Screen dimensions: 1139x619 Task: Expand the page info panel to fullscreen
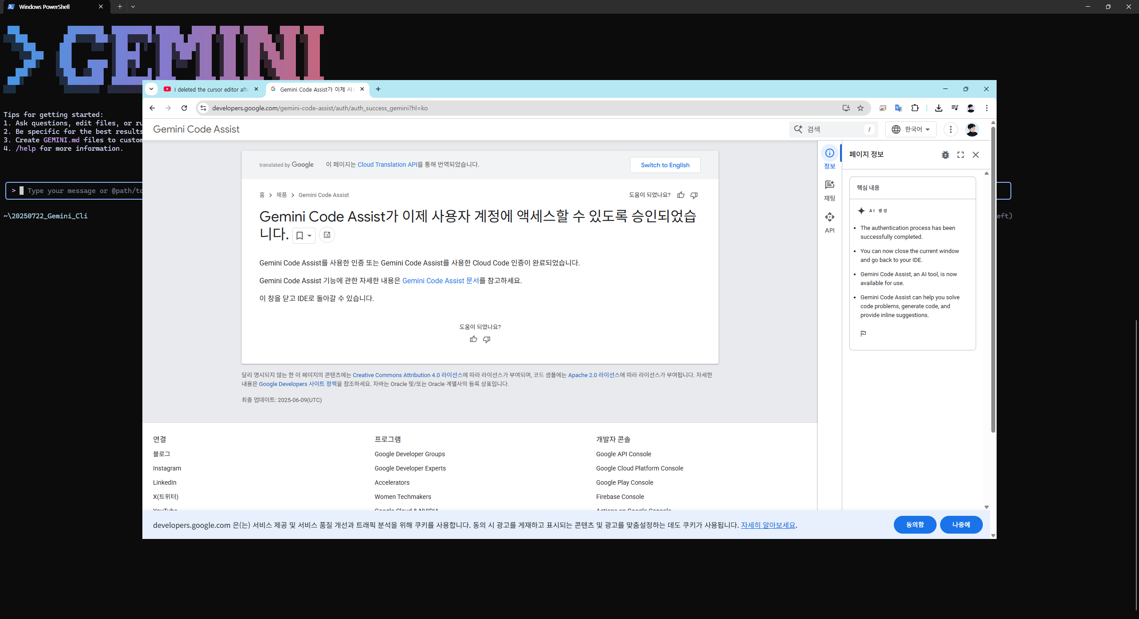[961, 155]
